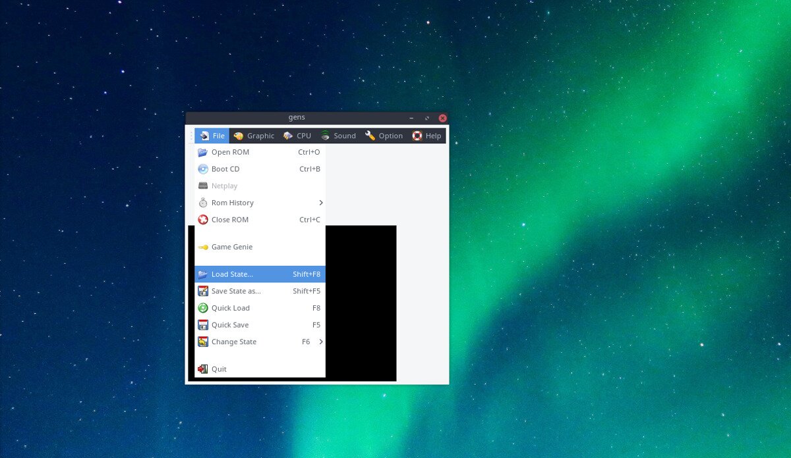
Task: Close the gens window
Action: 443,118
